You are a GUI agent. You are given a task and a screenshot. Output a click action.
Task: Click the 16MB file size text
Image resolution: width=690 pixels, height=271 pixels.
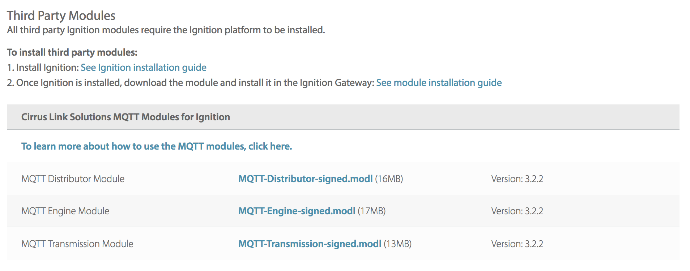(x=389, y=179)
